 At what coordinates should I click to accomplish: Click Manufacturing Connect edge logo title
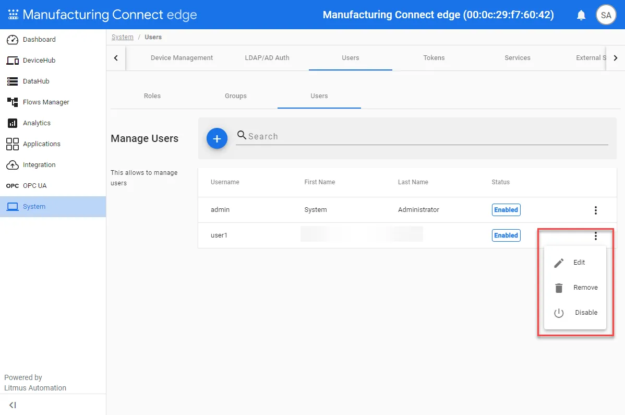(110, 15)
